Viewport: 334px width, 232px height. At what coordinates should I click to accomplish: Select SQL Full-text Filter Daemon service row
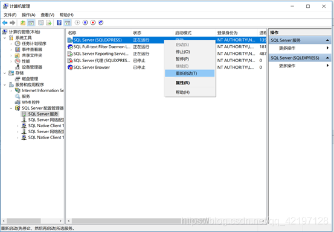pyautogui.click(x=166, y=47)
